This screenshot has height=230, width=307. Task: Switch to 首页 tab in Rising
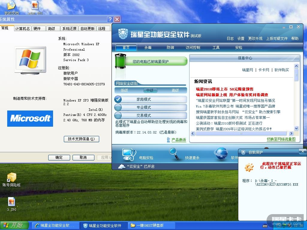point(126,47)
